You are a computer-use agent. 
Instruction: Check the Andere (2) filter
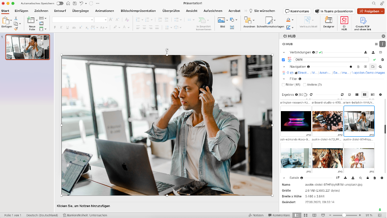coord(305,85)
